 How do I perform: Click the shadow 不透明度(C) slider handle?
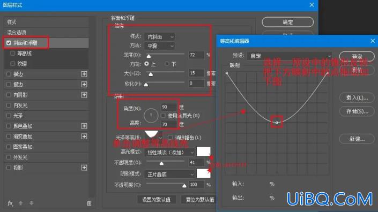point(184,186)
